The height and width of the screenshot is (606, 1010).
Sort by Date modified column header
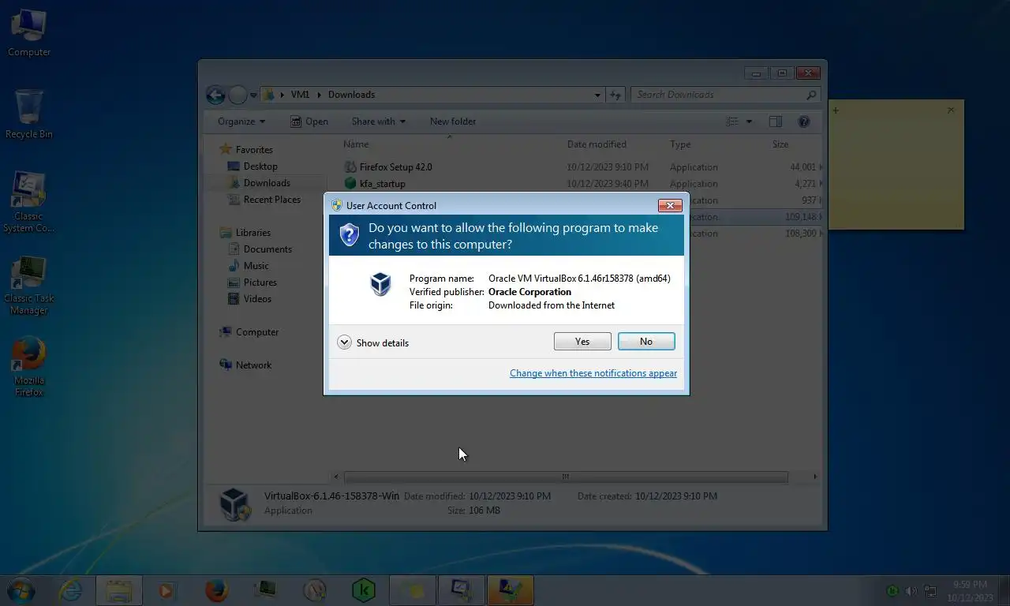(597, 144)
